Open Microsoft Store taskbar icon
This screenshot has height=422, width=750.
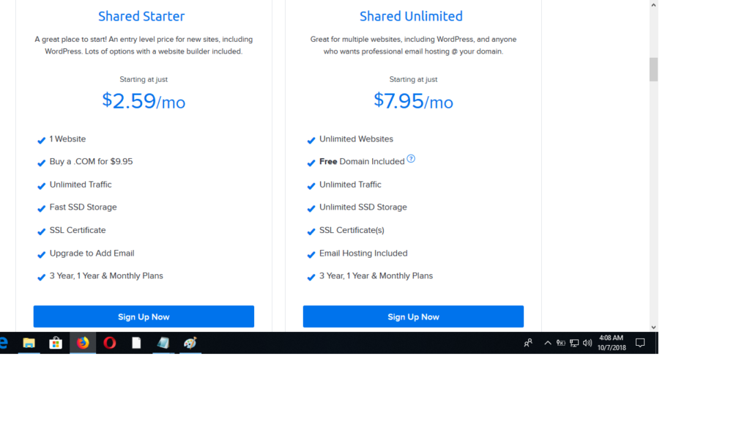(56, 343)
